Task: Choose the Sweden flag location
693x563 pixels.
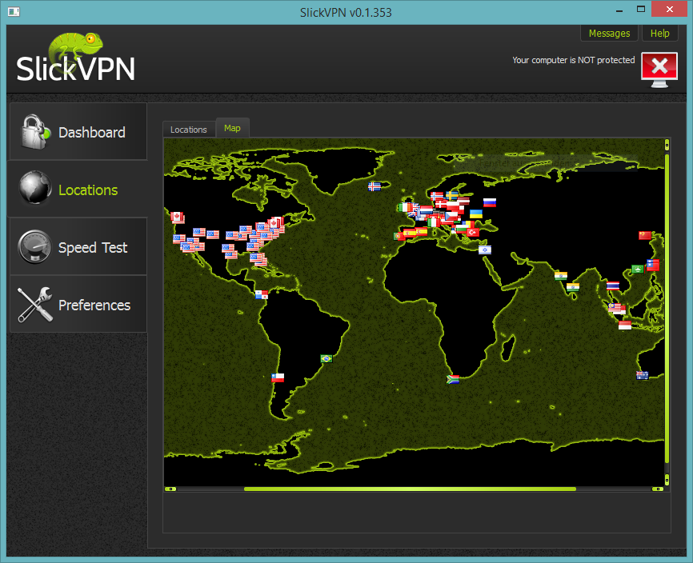Action: [x=452, y=196]
